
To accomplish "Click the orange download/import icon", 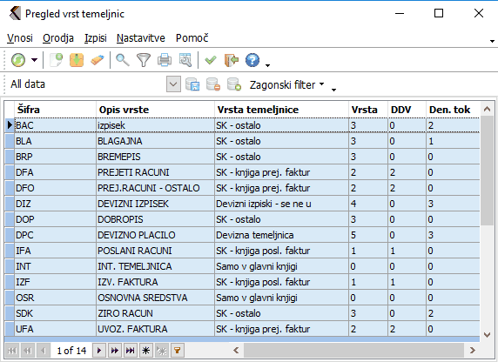I will click(x=77, y=60).
